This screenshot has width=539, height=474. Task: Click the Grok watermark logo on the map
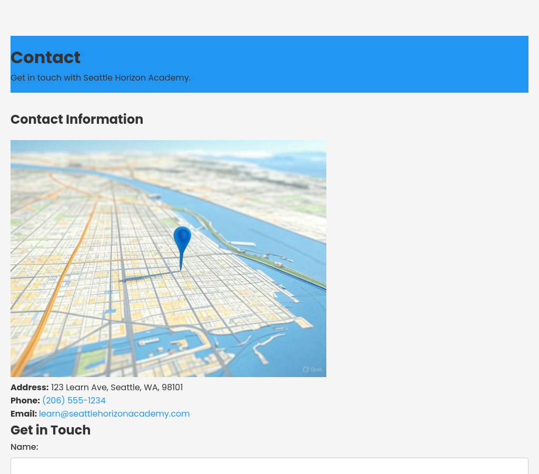click(x=313, y=370)
